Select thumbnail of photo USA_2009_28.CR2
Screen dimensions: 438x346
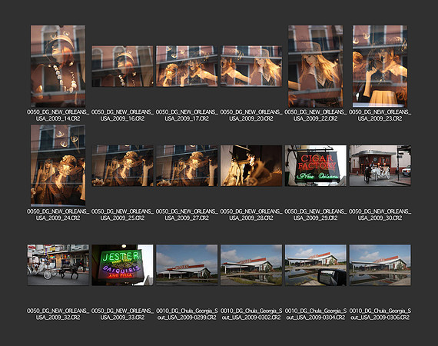tap(251, 165)
